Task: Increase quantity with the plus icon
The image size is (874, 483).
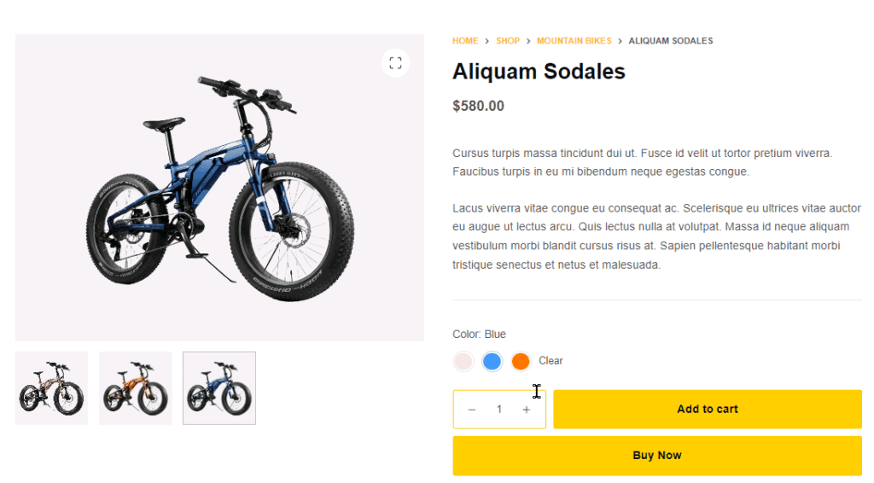Action: pyautogui.click(x=527, y=410)
